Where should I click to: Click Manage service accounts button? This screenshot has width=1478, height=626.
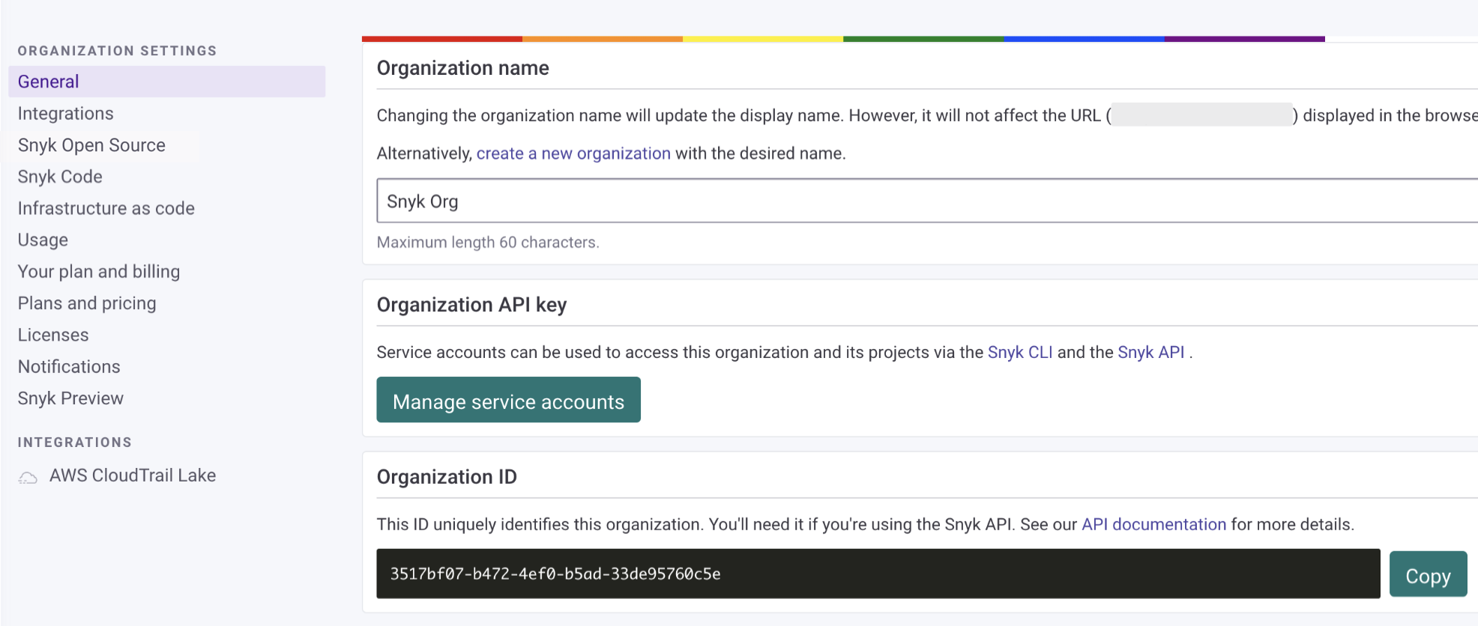pos(508,400)
